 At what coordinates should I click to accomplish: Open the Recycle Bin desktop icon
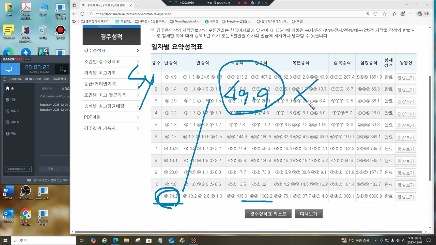point(43,33)
